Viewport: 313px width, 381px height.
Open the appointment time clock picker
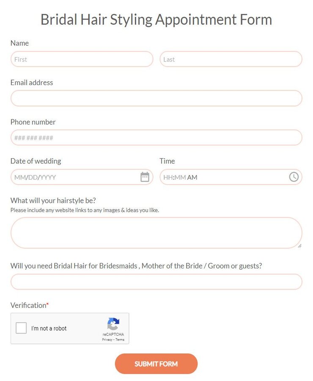coord(294,177)
